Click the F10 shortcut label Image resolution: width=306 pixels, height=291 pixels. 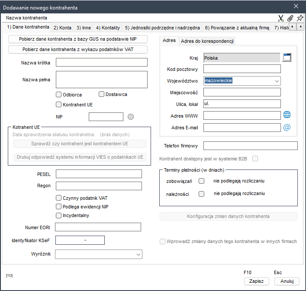248,272
